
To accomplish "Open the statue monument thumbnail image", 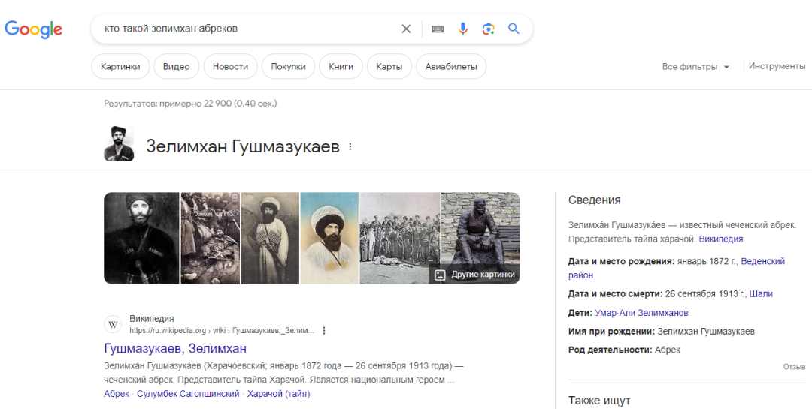I will [x=480, y=229].
